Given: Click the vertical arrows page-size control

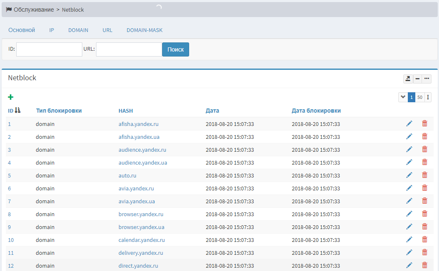Looking at the screenshot, I should (x=428, y=97).
